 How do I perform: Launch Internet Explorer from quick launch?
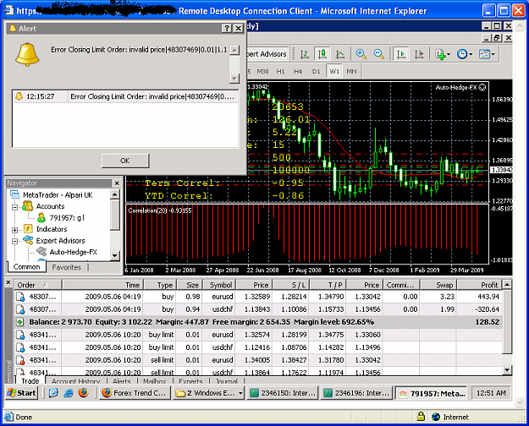[x=69, y=393]
